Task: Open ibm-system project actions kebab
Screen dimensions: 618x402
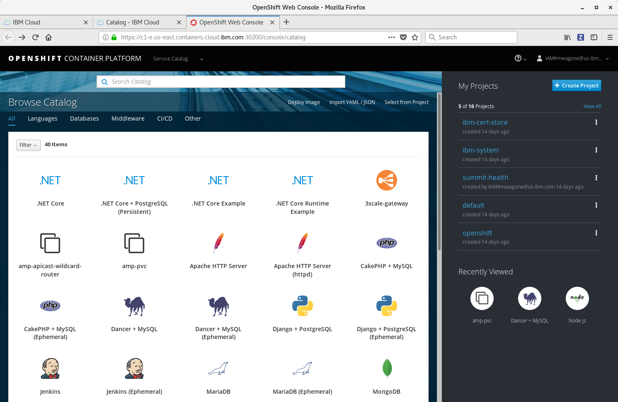Action: click(x=596, y=150)
